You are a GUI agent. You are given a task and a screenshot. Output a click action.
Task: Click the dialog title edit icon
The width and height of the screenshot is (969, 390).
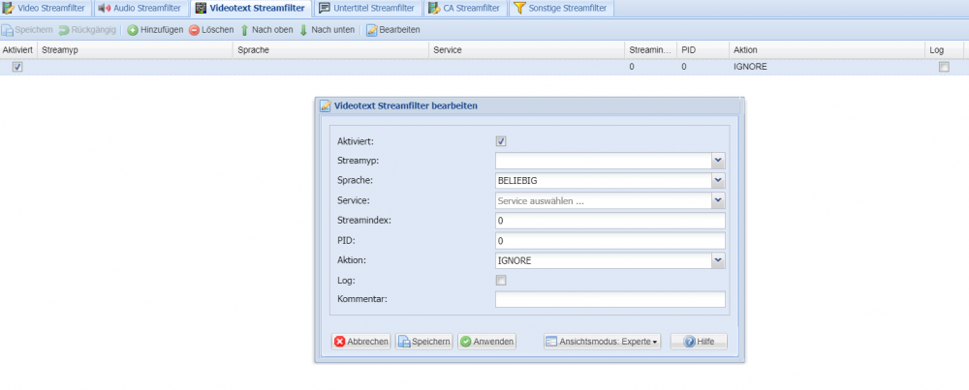click(x=326, y=105)
